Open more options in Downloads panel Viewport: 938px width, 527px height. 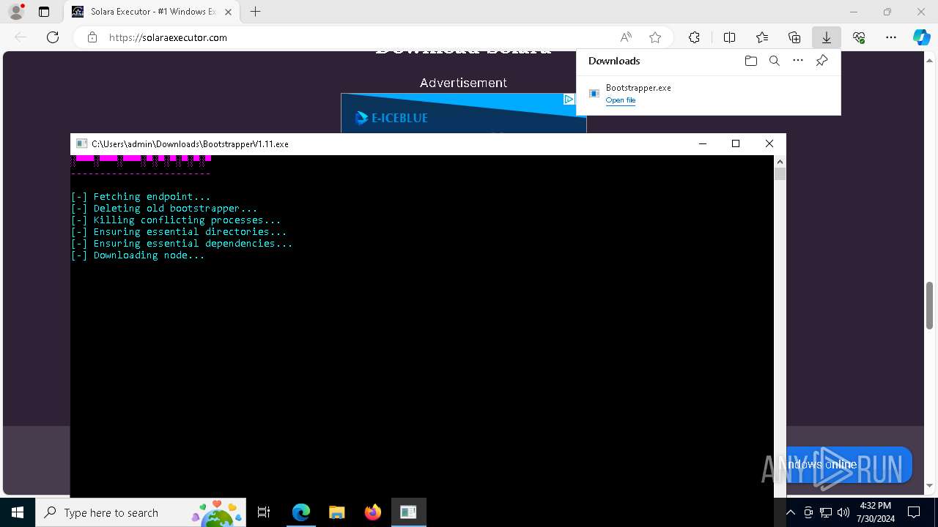tap(798, 61)
